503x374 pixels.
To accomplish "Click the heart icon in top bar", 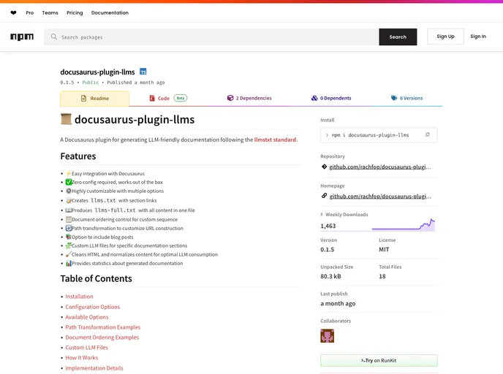I will coord(13,13).
